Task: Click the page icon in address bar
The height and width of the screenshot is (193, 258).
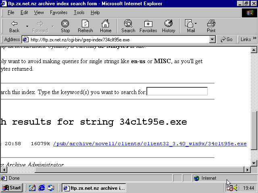Action: point(25,40)
